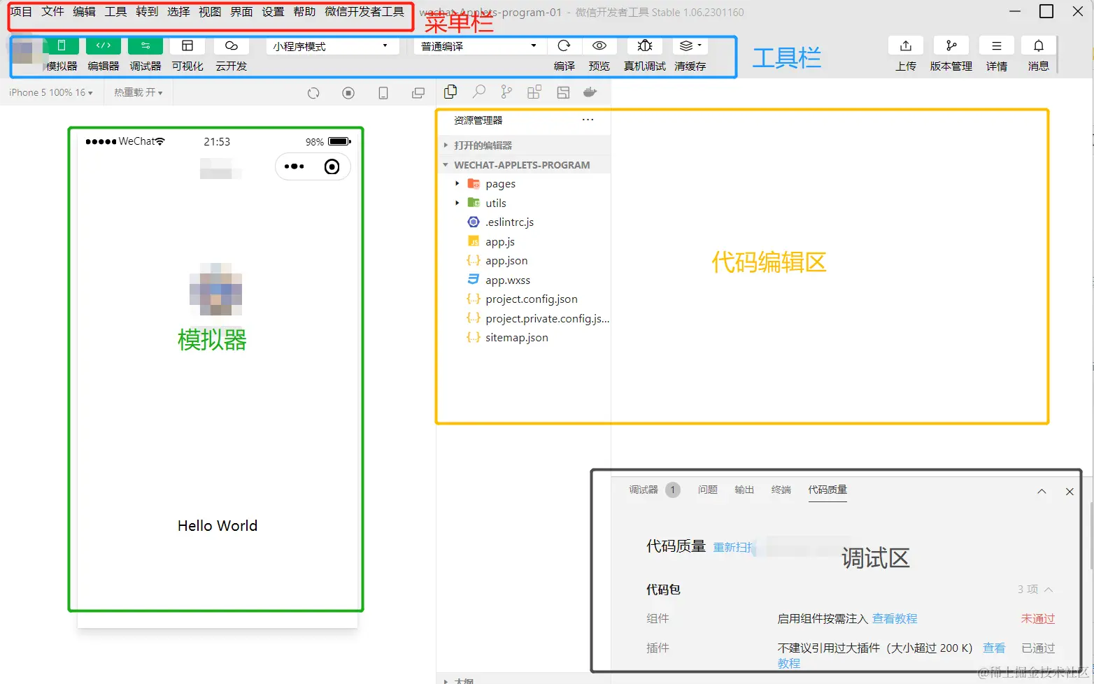Open 版本管理 version control
This screenshot has width=1094, height=684.
click(x=951, y=46)
